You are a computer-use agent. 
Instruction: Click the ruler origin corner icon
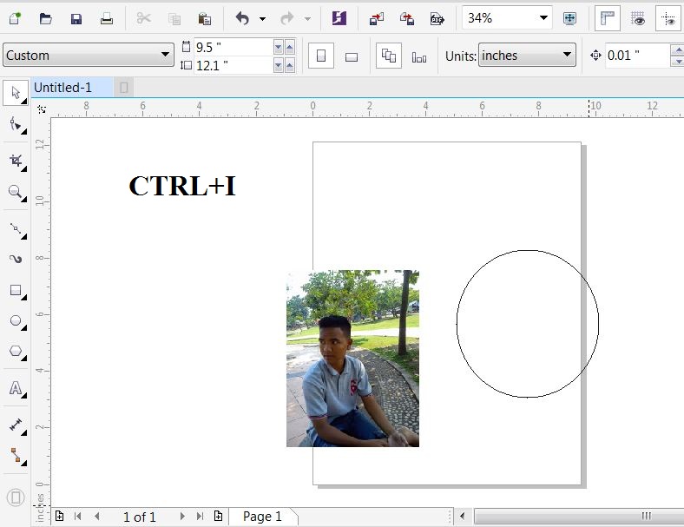(42, 109)
